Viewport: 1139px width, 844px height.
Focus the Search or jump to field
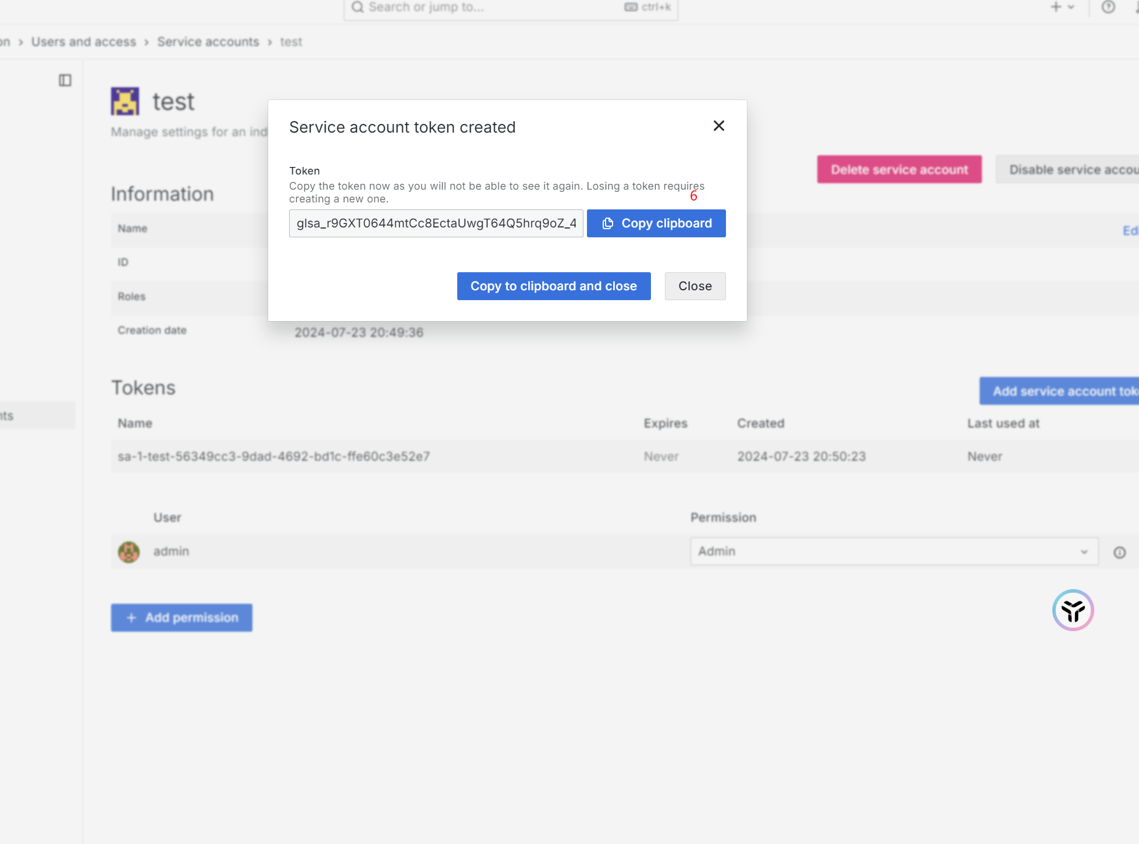coord(494,7)
